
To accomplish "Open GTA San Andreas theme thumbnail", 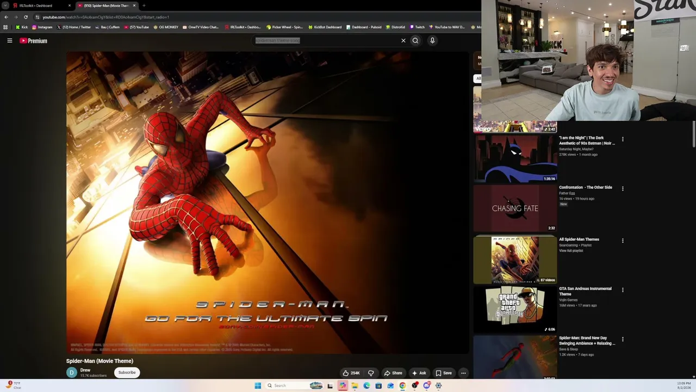I will pyautogui.click(x=515, y=309).
